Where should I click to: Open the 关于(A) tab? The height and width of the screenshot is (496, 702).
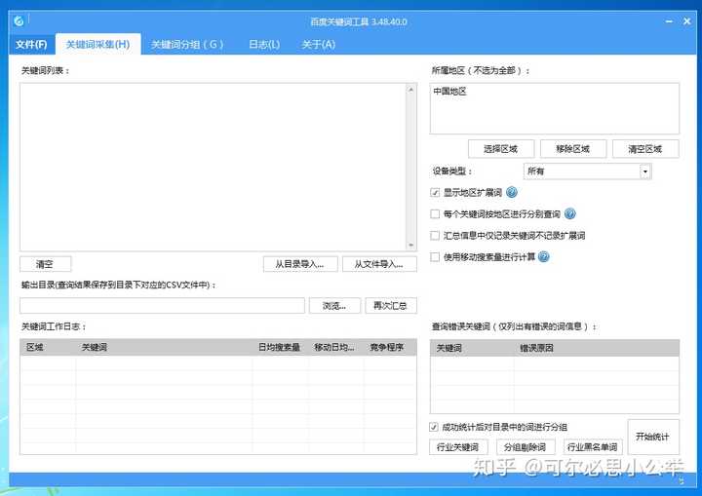tap(318, 44)
